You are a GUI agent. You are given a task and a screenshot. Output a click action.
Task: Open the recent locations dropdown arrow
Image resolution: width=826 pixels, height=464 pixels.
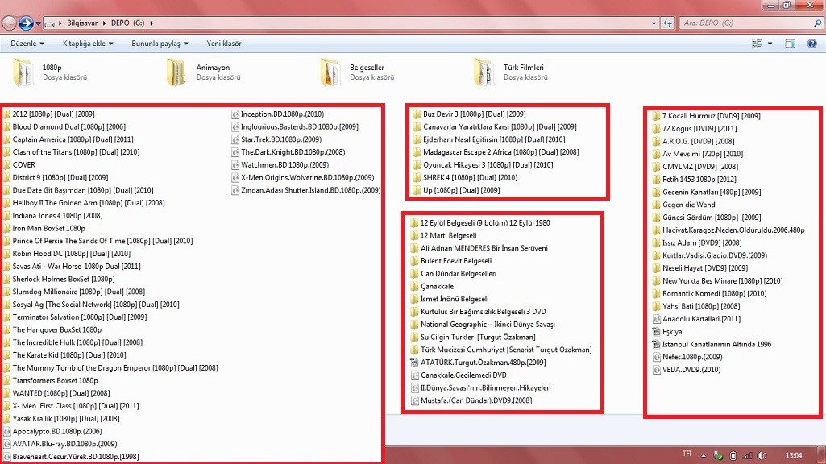38,23
